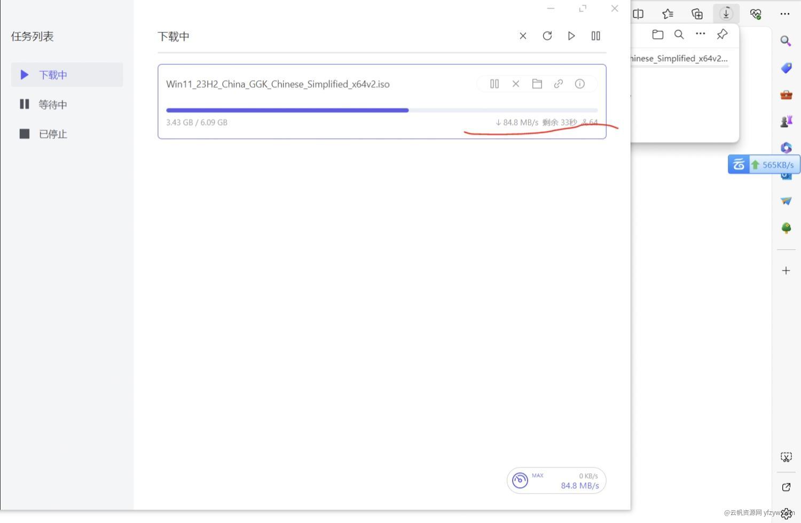Select Win11_23H2_China_GGK_Chinese_Simplified_x64v2.iso file name
This screenshot has height=523, width=801.
[x=278, y=84]
